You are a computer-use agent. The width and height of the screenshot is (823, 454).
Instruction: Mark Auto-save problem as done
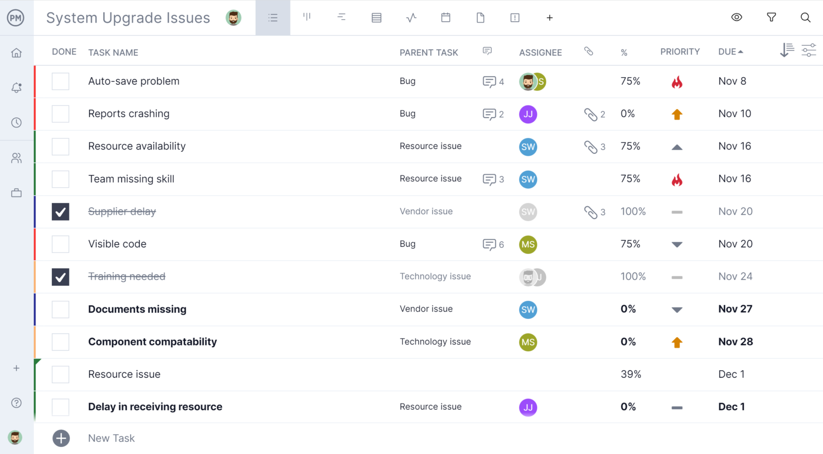(61, 81)
